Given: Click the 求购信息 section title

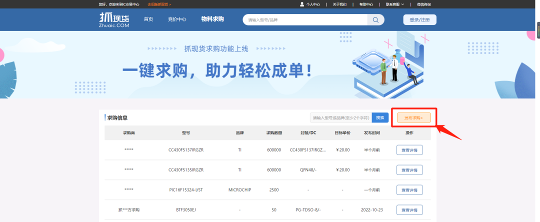Looking at the screenshot, I should (x=117, y=117).
